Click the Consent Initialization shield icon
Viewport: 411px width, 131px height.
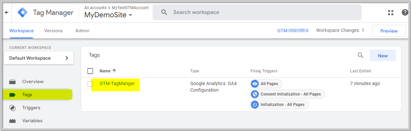255,94
